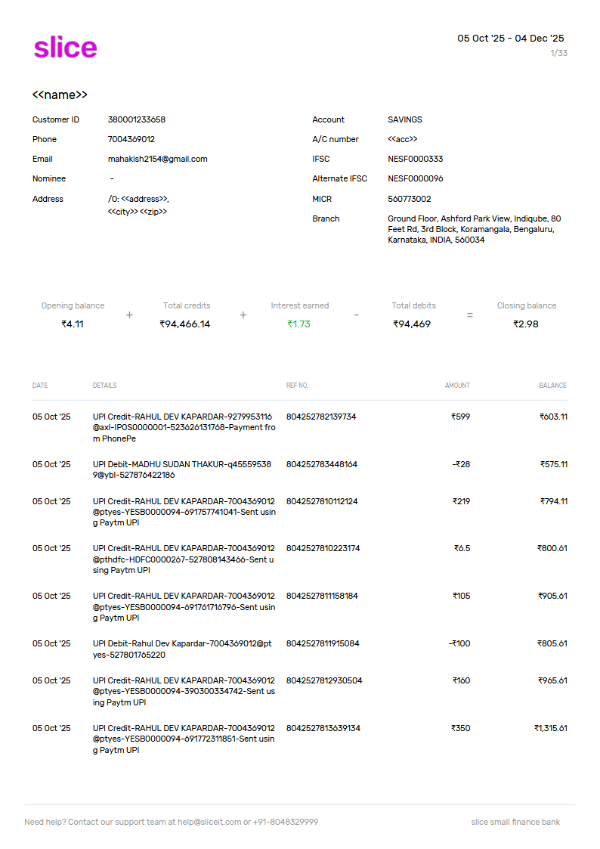Click balance ₹965.61
Screen dimensions: 600x849
click(552, 680)
